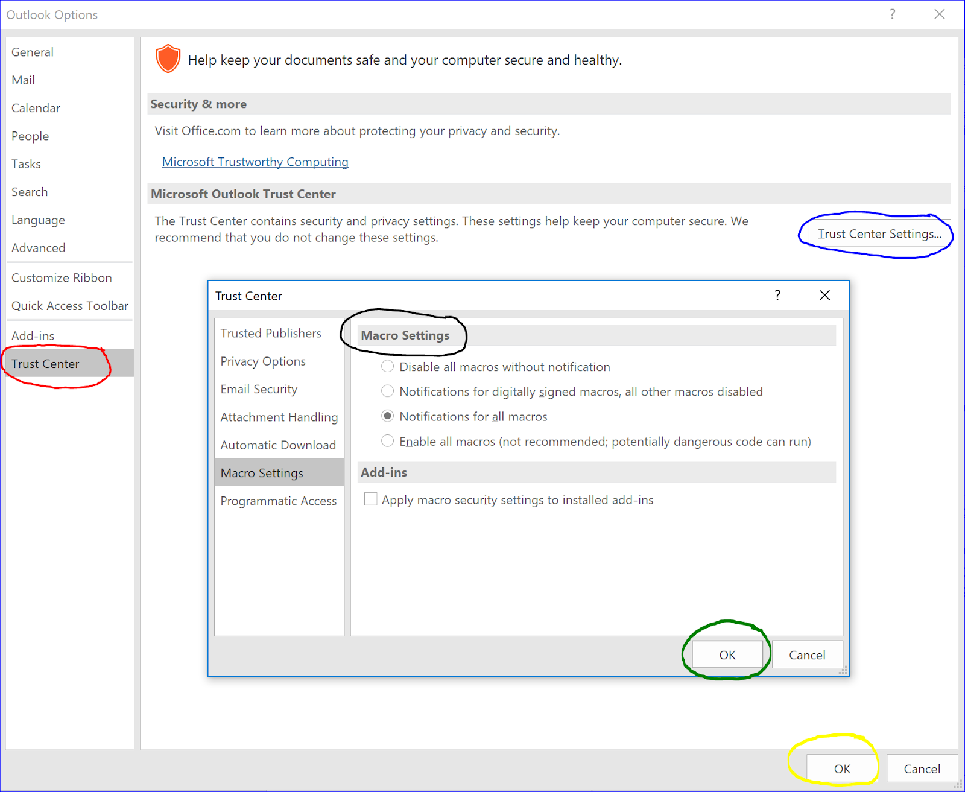Open Email Security in Trust Center
The image size is (965, 792).
(279, 389)
